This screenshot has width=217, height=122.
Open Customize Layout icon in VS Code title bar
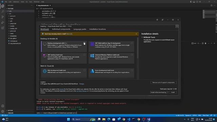(200, 2)
